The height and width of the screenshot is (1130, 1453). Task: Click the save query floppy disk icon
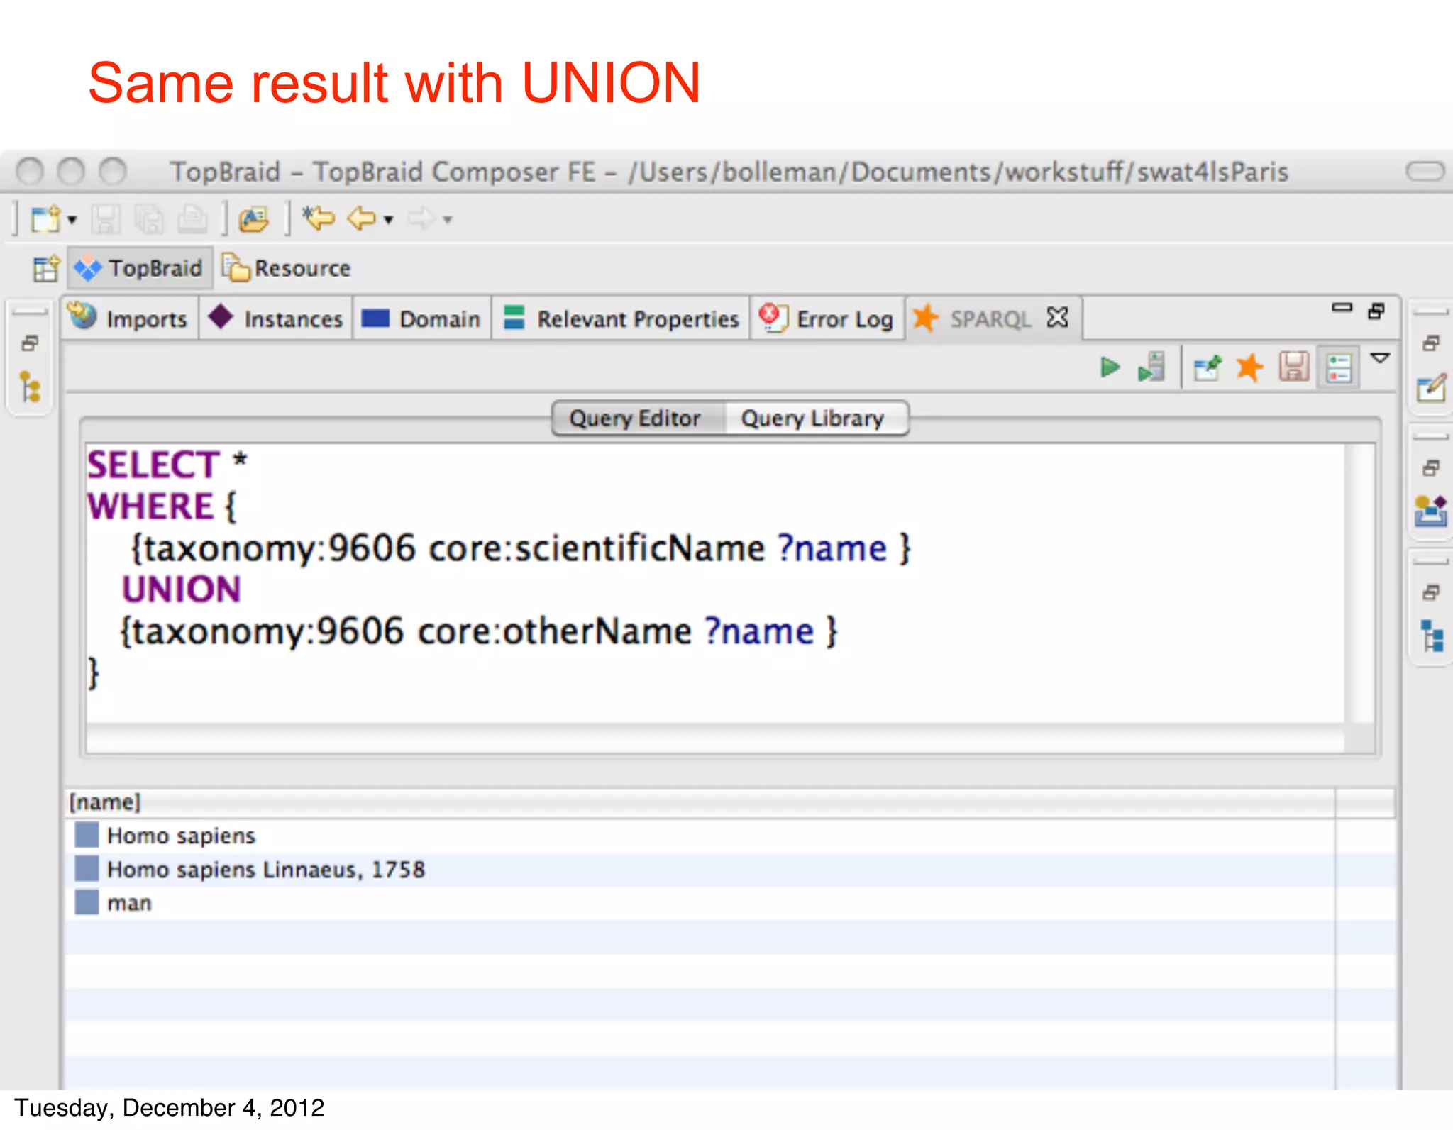coord(1294,367)
